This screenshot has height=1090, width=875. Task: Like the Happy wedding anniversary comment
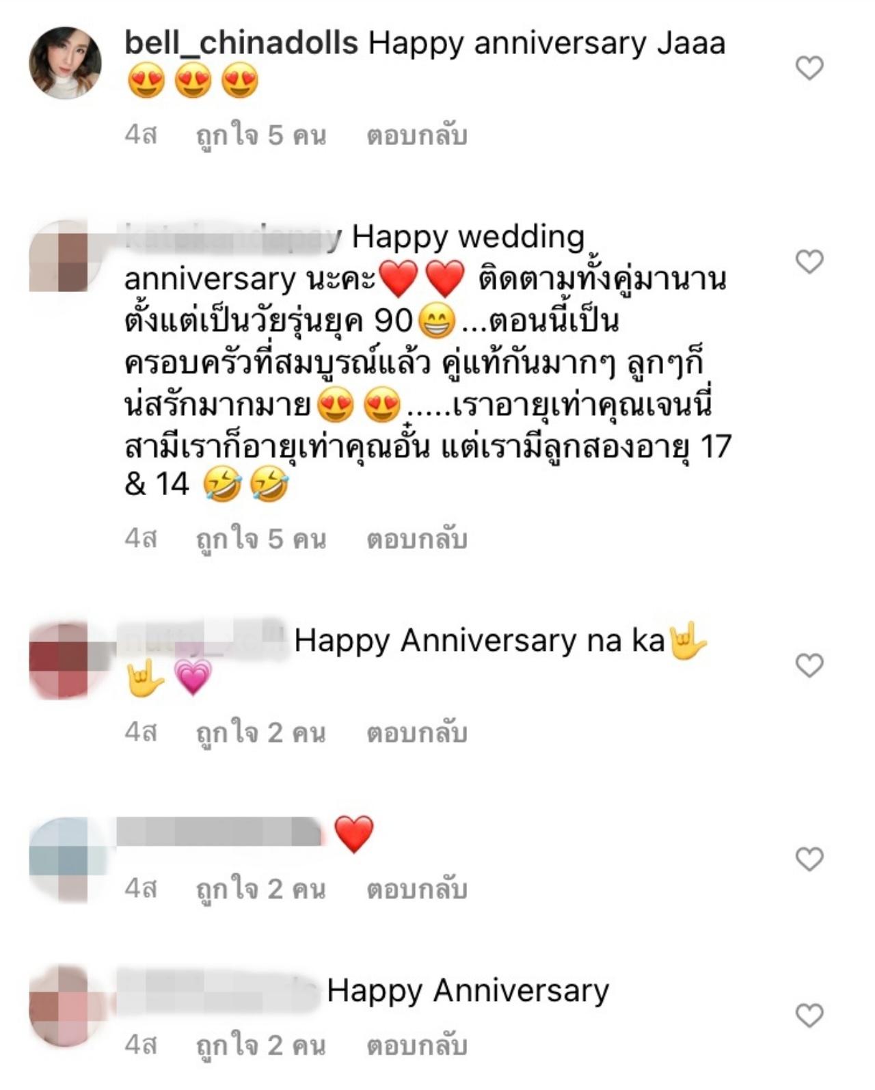(x=809, y=261)
